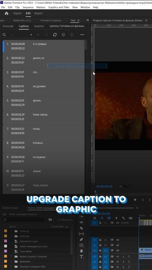152x270 pixels.
Task: Click the captions search magnifier icon
Action: tap(4, 35)
